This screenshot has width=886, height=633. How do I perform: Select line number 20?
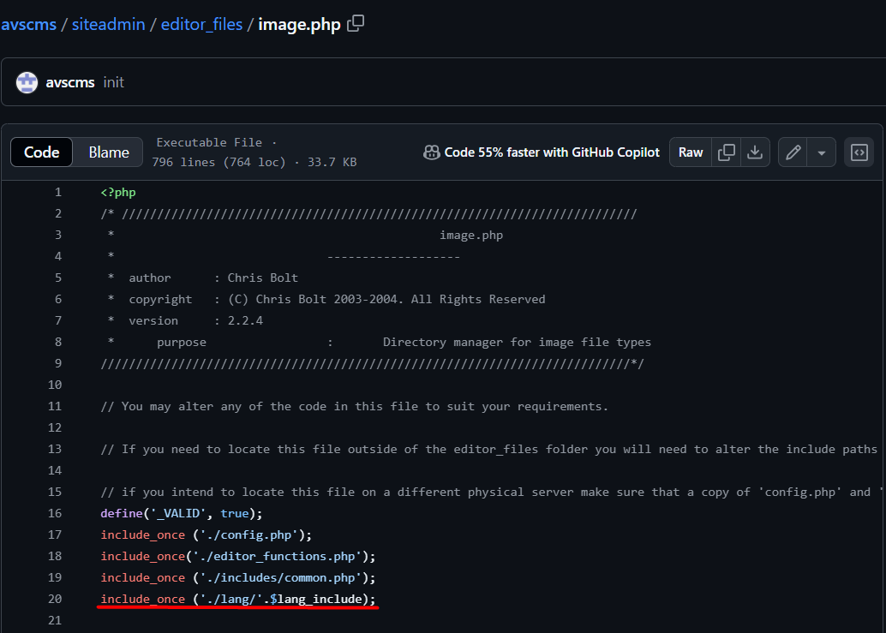(55, 599)
